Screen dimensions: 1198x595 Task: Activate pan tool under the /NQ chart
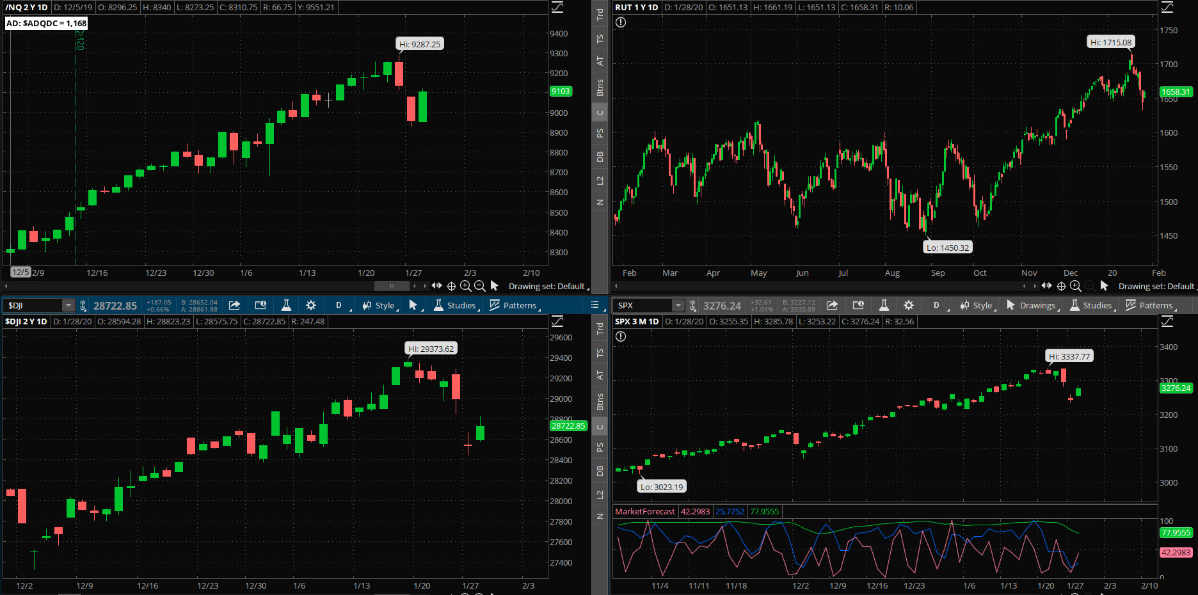(x=436, y=286)
